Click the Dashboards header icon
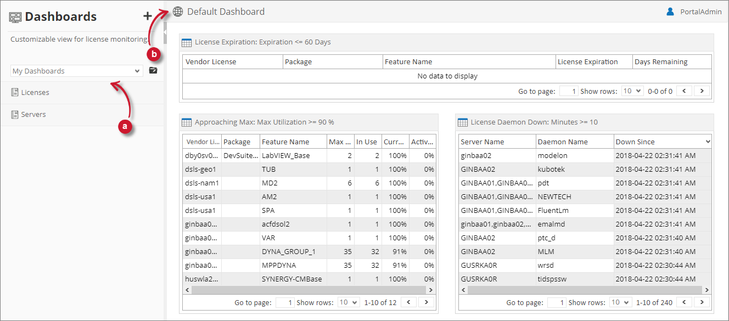Screen dimensions: 729x321 15,17
